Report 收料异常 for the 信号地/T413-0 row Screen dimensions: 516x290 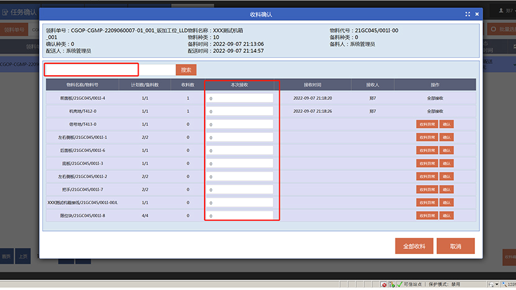[x=427, y=124]
